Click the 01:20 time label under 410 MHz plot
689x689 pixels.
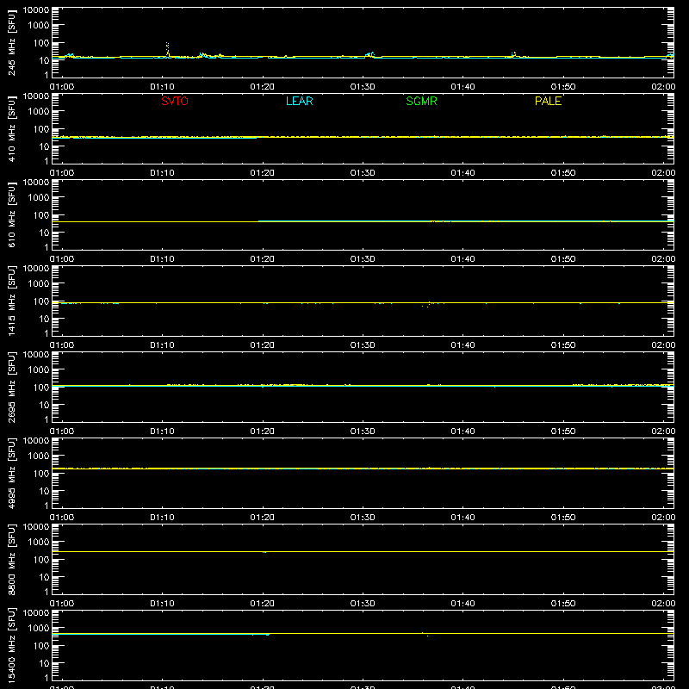pyautogui.click(x=263, y=173)
